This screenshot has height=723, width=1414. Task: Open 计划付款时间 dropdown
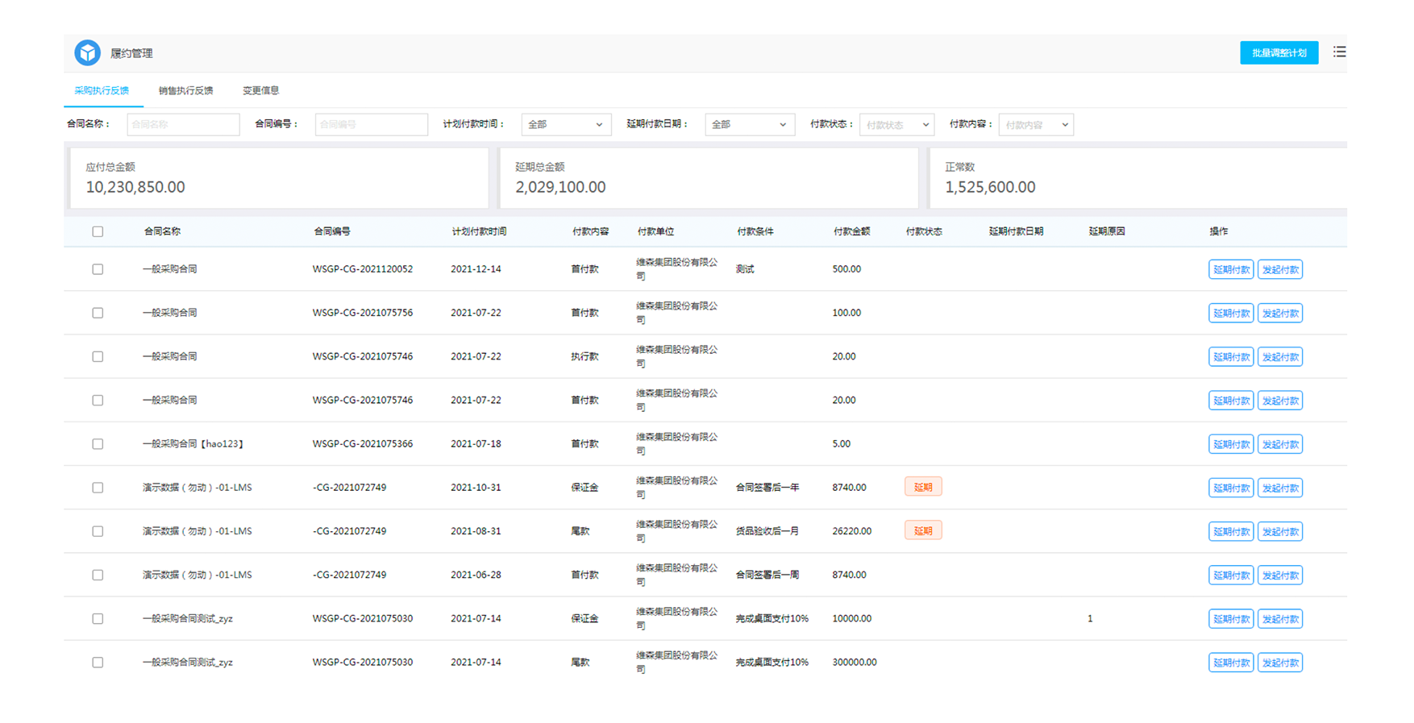point(565,124)
